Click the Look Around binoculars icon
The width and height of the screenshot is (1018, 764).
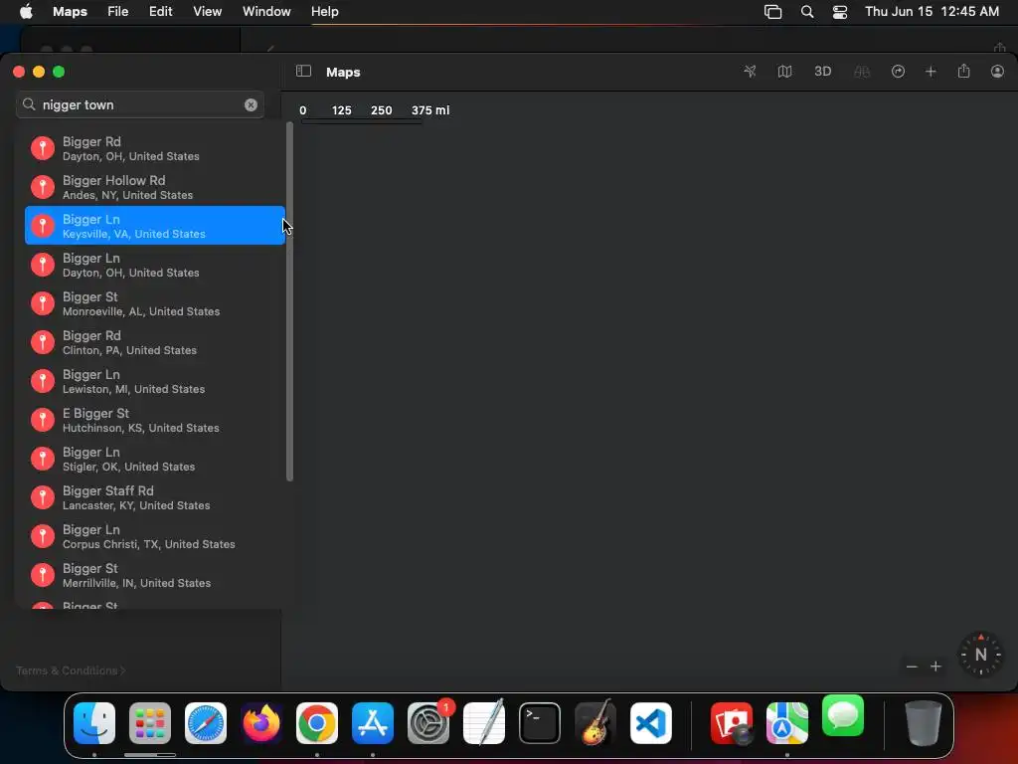(x=862, y=72)
